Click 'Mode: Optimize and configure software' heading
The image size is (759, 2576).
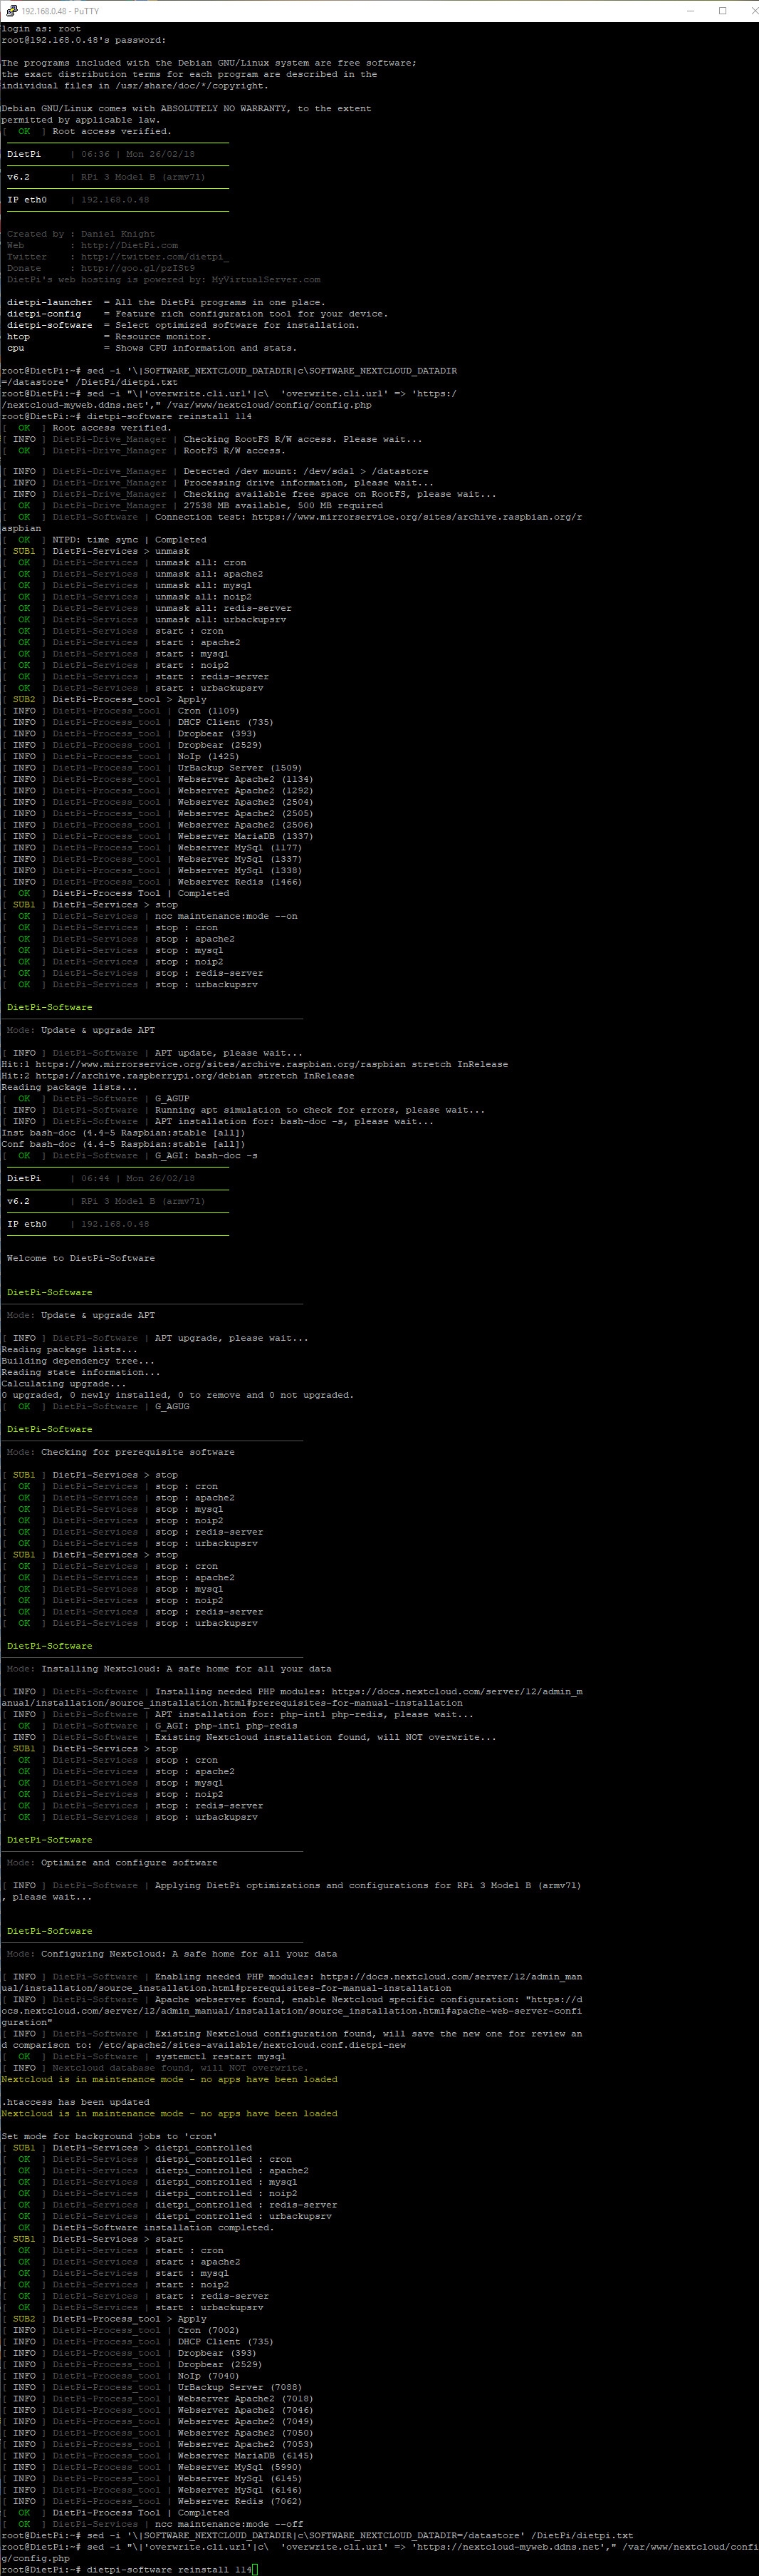pyautogui.click(x=112, y=1862)
